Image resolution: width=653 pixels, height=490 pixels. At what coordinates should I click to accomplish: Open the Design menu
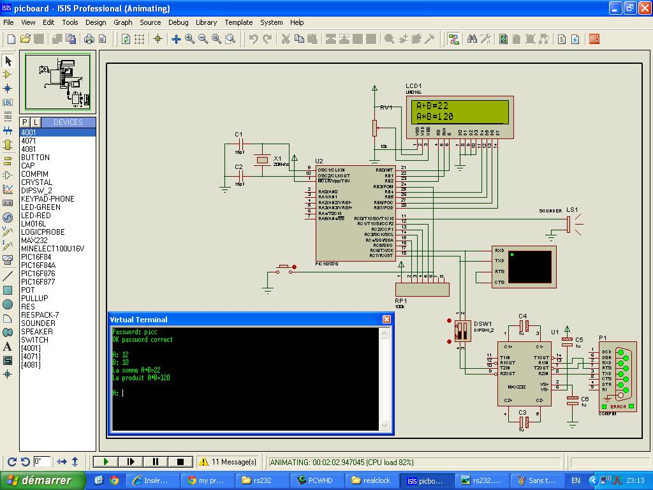[x=96, y=22]
